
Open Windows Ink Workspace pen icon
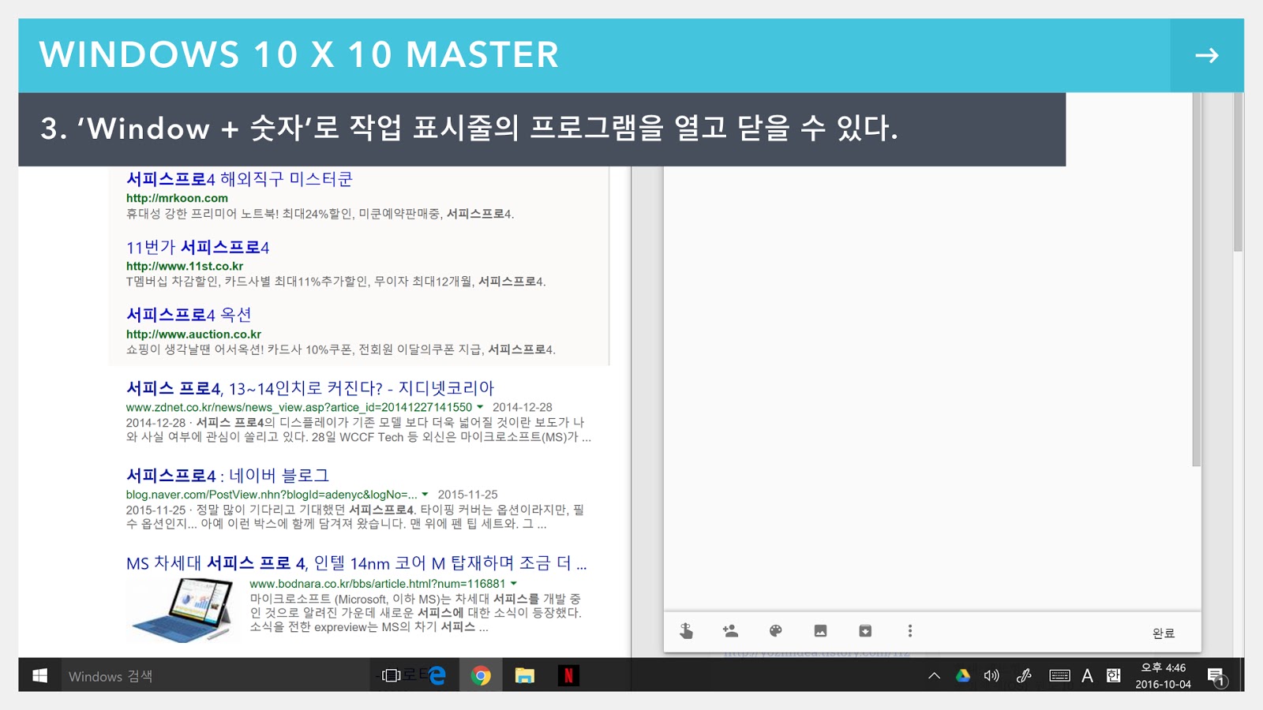click(x=1024, y=675)
